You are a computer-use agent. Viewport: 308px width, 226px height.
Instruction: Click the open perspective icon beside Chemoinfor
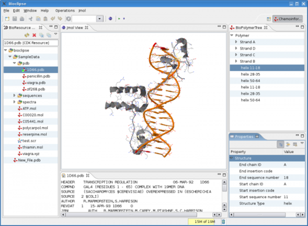point(268,19)
